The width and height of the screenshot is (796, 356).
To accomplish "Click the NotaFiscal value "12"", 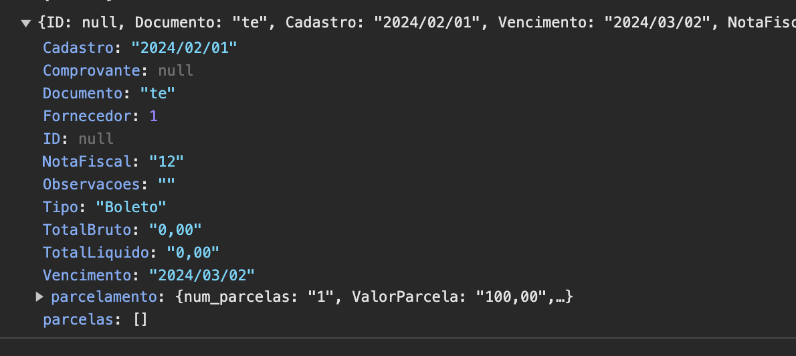I will (167, 162).
